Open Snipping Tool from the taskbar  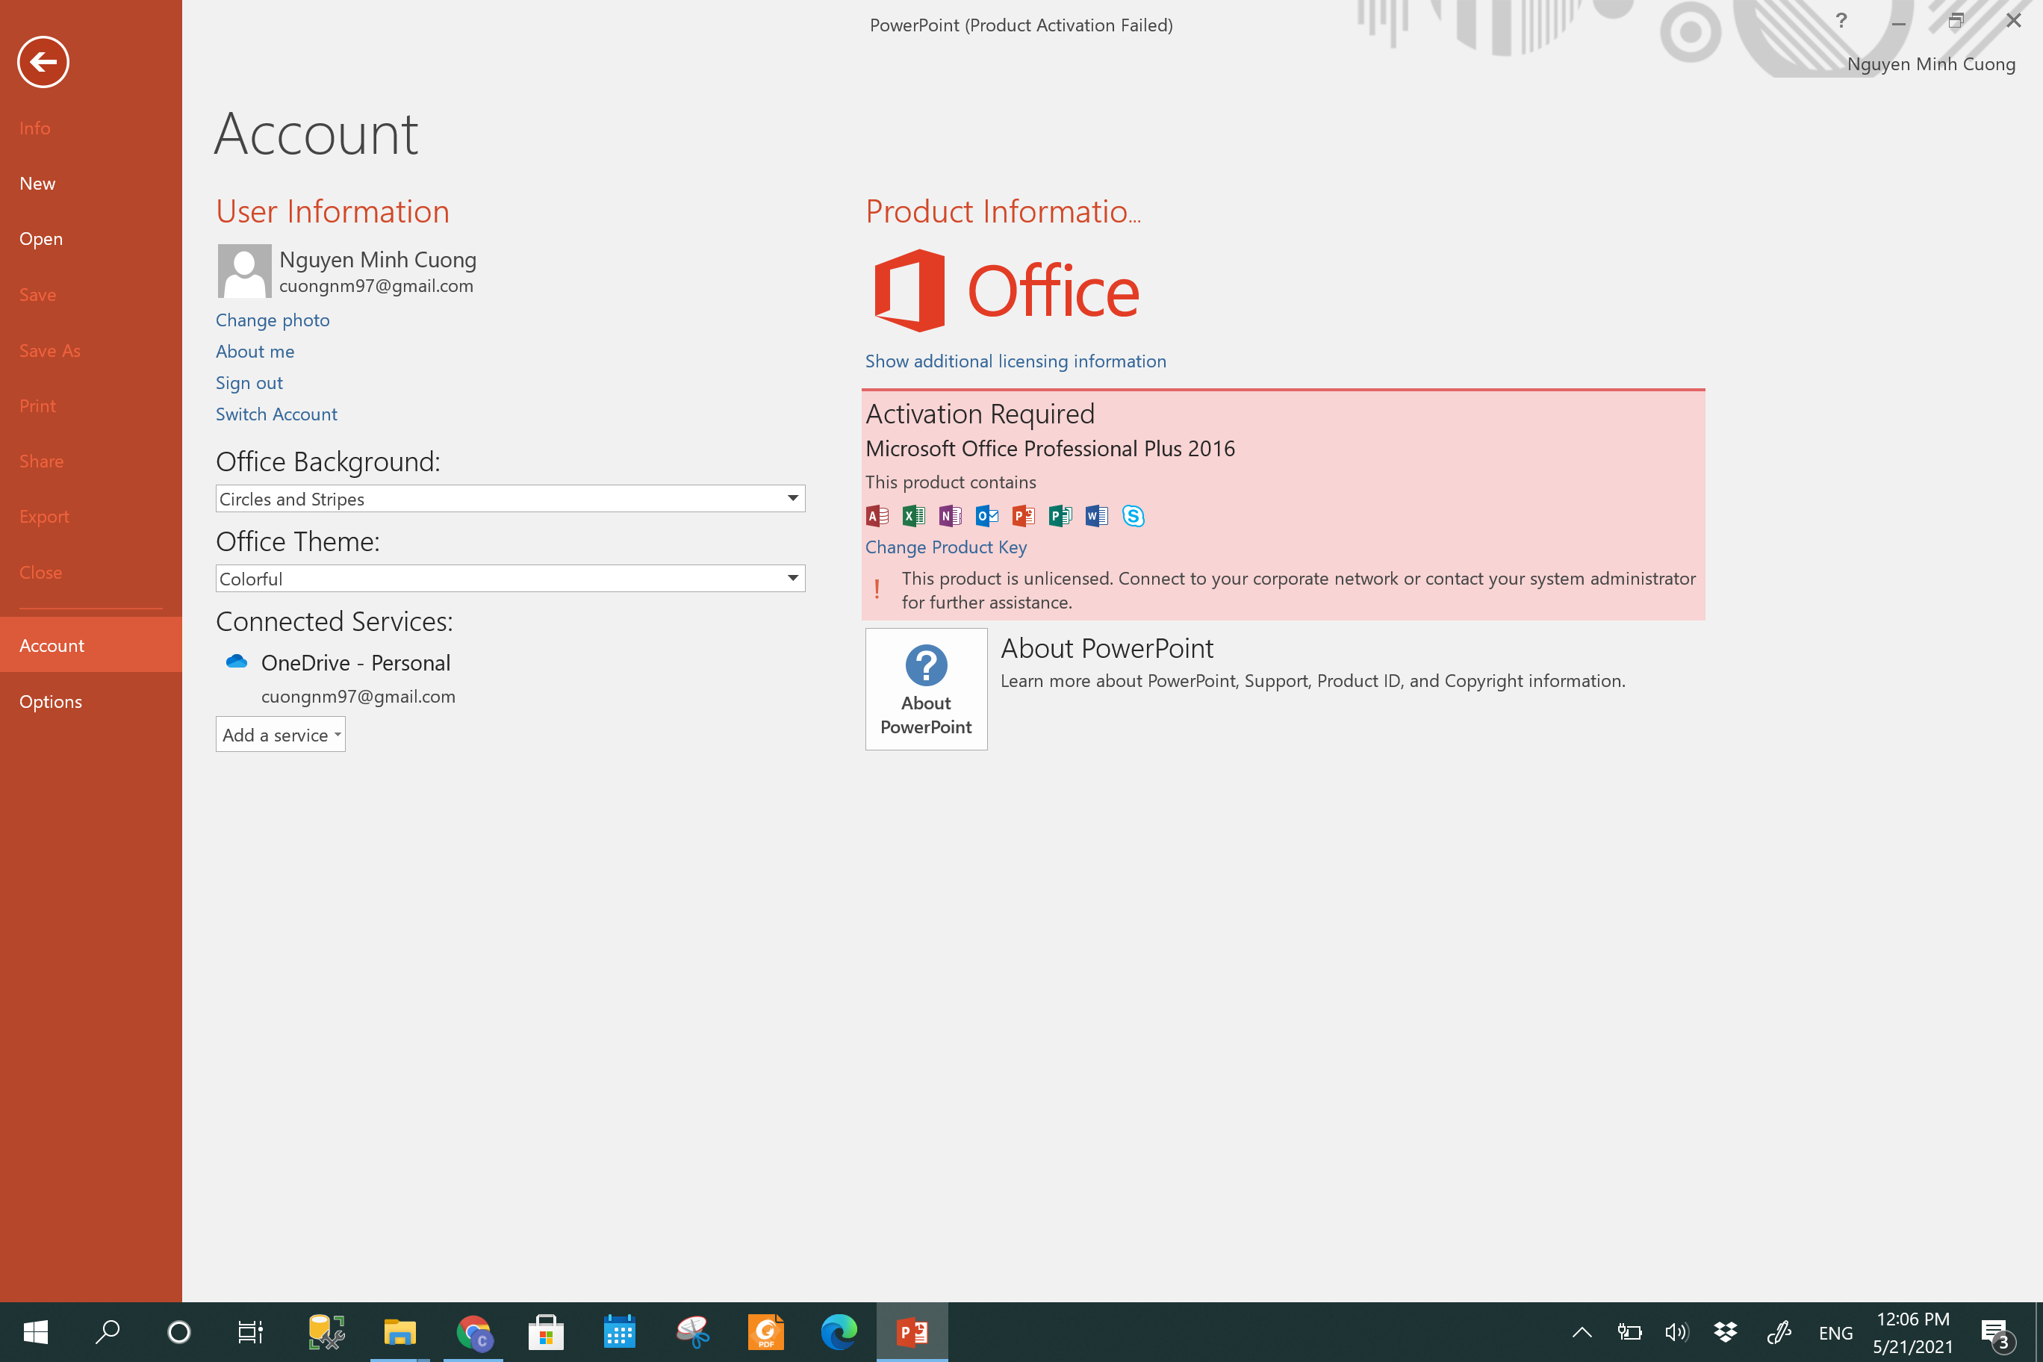click(x=693, y=1332)
